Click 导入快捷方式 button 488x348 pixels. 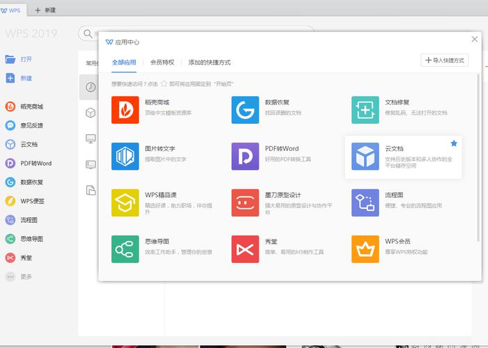tap(445, 61)
